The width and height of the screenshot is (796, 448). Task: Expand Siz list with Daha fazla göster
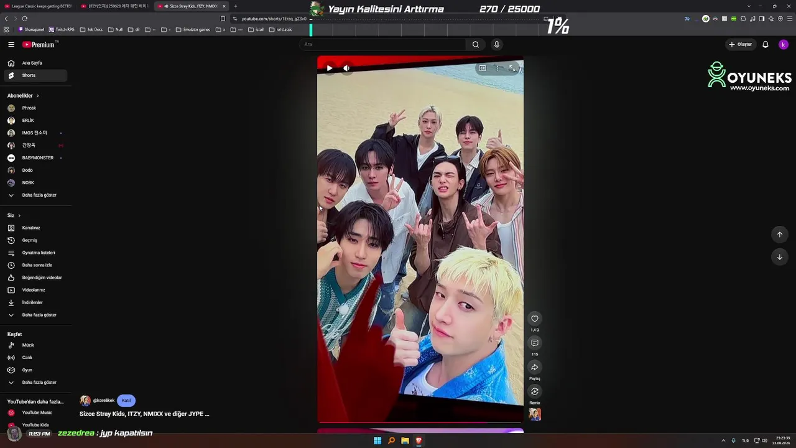point(35,315)
